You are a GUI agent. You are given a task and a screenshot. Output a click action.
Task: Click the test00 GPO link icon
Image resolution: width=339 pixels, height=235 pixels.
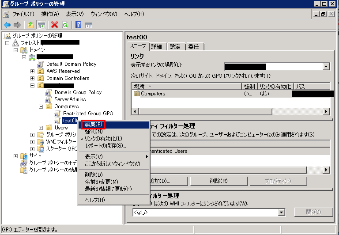pyautogui.click(x=57, y=121)
